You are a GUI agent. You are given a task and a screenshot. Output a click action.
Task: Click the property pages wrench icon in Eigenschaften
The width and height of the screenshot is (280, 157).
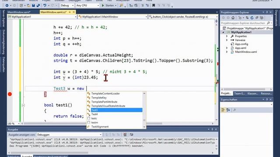click(234, 110)
